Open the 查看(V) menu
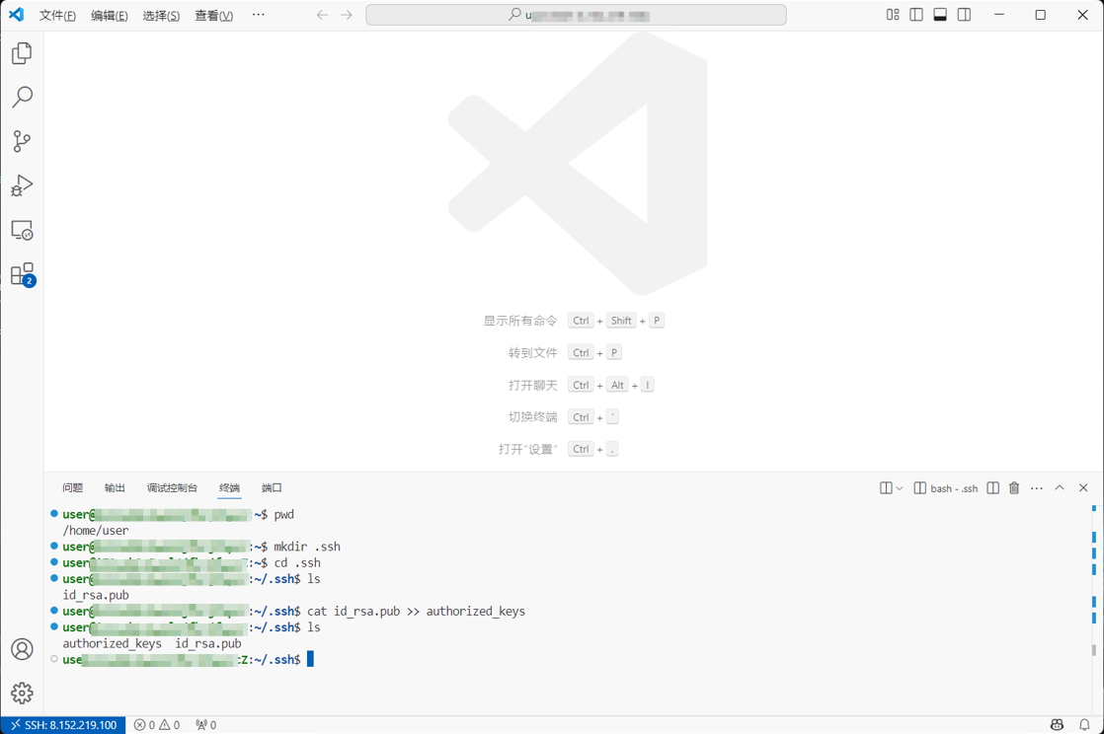 coord(213,16)
